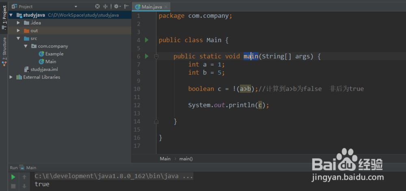Click the Main.java tab file icon
Viewport: 406px width, 191px height.
point(138,7)
